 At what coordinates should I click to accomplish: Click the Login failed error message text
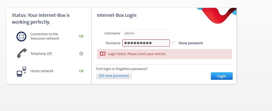137,54
